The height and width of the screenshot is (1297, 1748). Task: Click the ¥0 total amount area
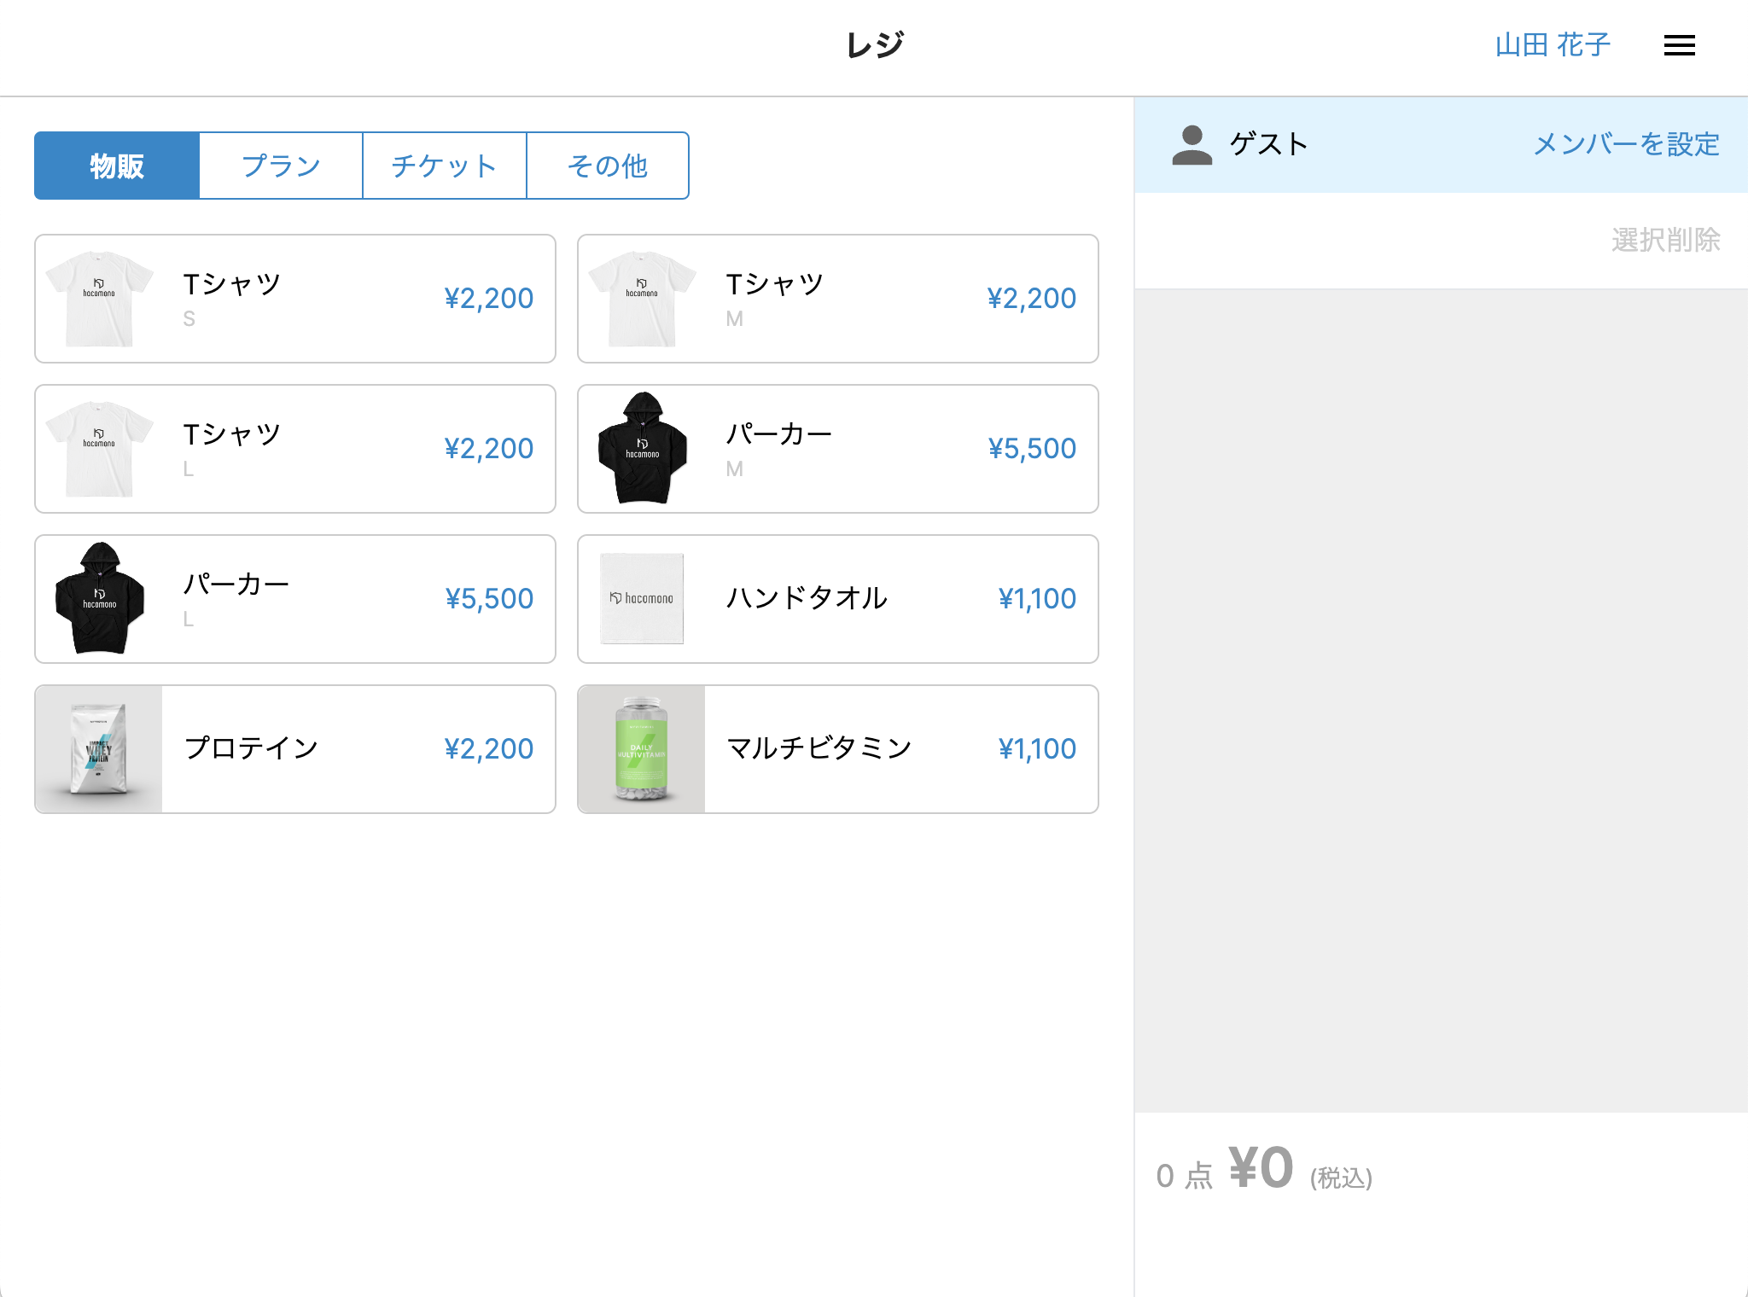pos(1261,1168)
